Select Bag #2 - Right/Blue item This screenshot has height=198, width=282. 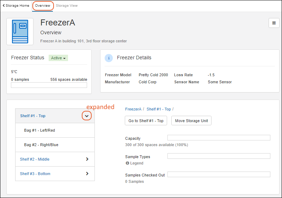pyautogui.click(x=41, y=145)
